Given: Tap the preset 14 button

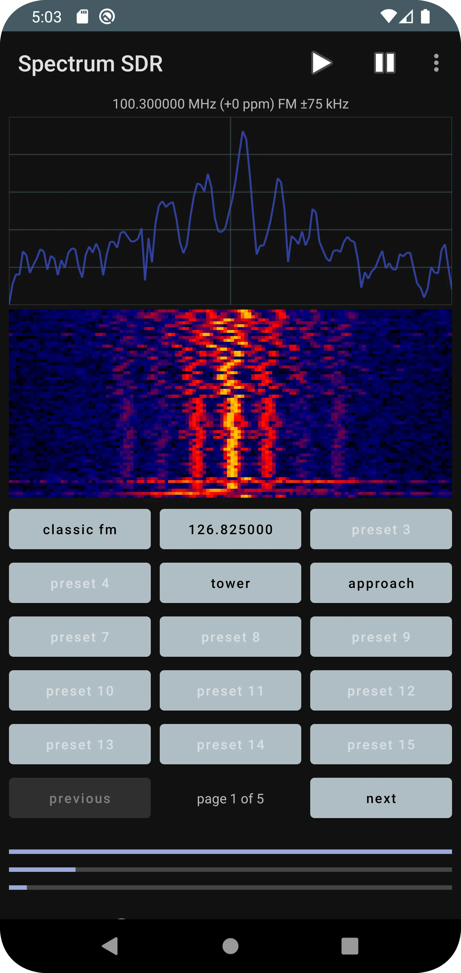Looking at the screenshot, I should pyautogui.click(x=230, y=744).
